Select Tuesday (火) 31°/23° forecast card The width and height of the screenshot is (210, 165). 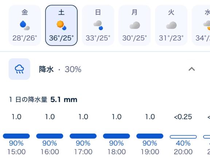point(171,25)
